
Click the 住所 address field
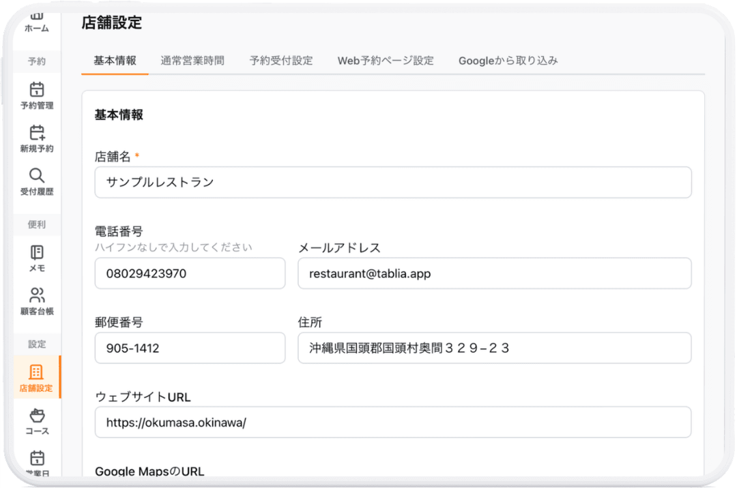(x=495, y=348)
